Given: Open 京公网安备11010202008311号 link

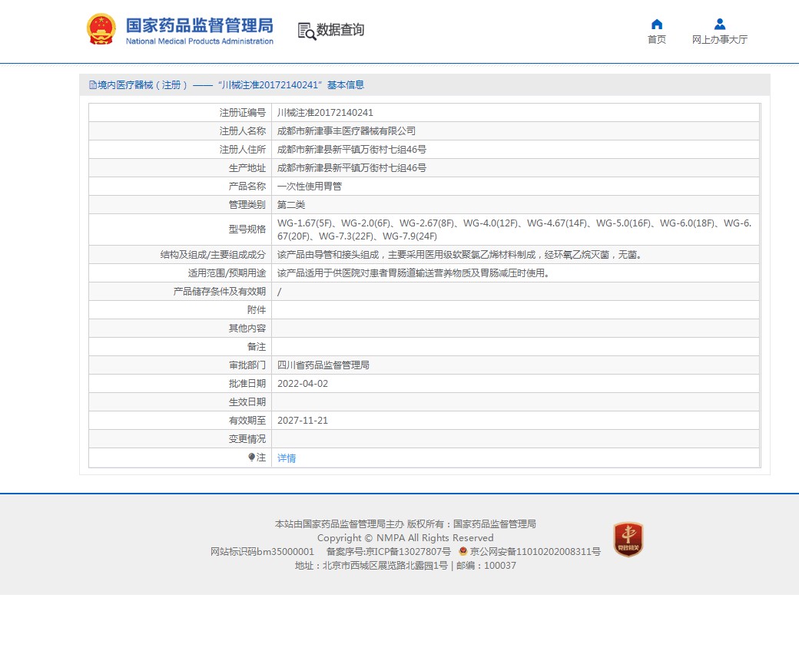Looking at the screenshot, I should [535, 552].
